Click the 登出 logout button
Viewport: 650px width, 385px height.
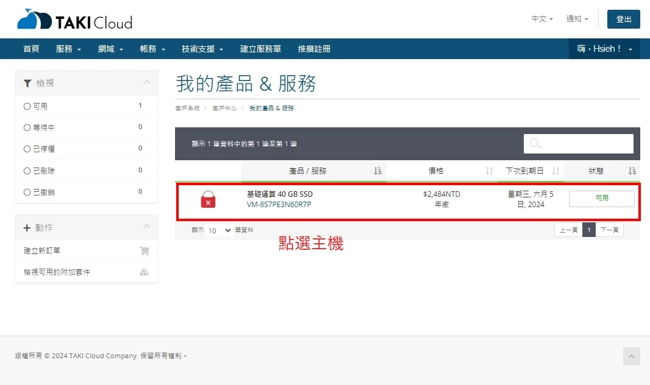pyautogui.click(x=623, y=19)
